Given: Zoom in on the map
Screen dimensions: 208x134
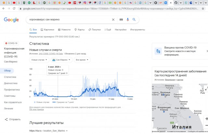Looking at the screenshot, I should pyautogui.click(x=206, y=119).
